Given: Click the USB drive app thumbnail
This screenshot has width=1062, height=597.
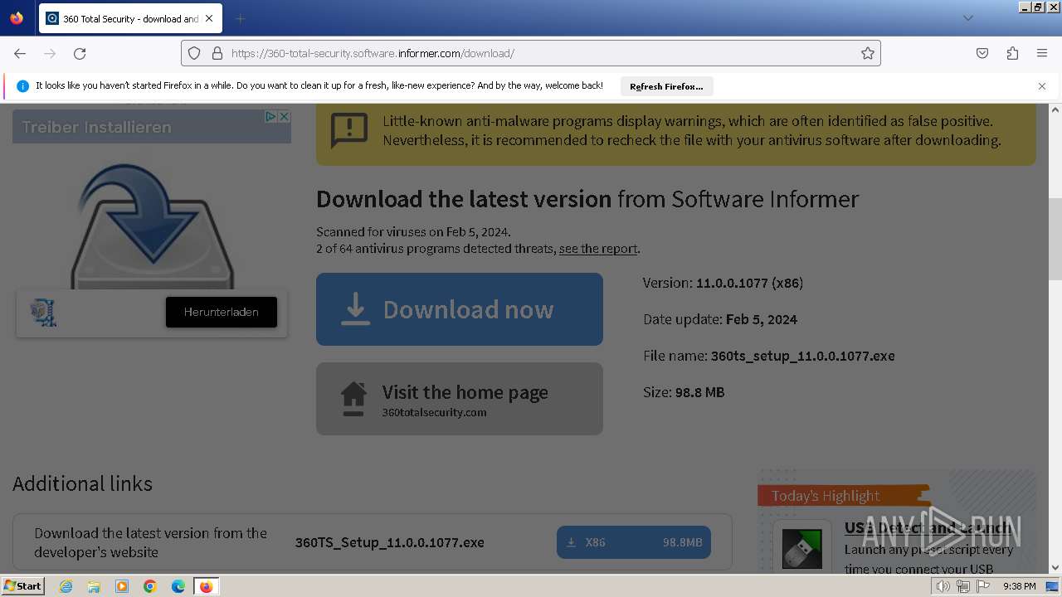Looking at the screenshot, I should [802, 549].
